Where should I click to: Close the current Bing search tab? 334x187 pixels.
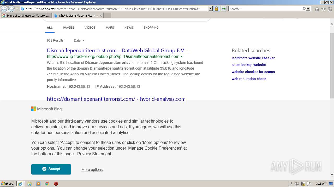click(101, 16)
